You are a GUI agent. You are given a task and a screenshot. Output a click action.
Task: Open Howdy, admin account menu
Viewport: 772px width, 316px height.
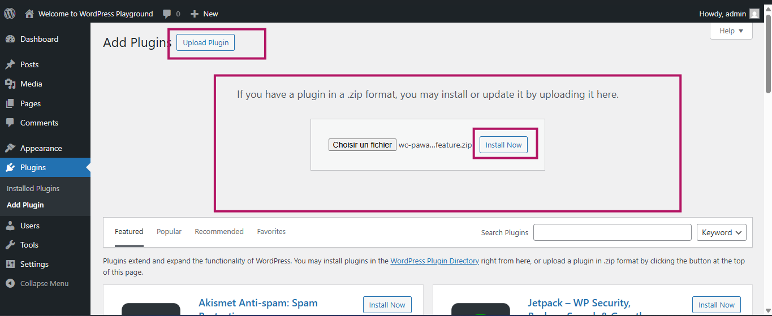(729, 14)
